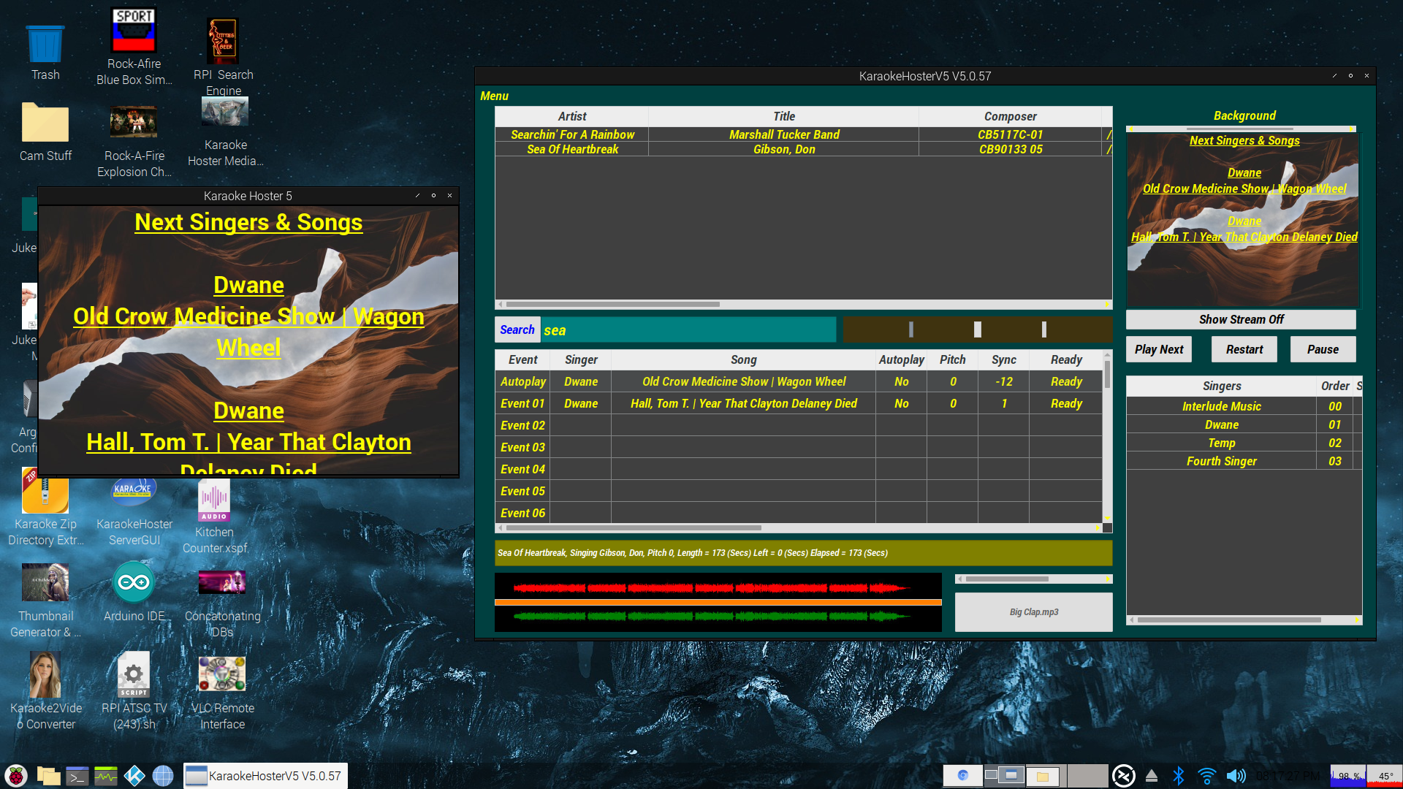Select the Event 01 row label
1403x789 pixels.
point(523,403)
